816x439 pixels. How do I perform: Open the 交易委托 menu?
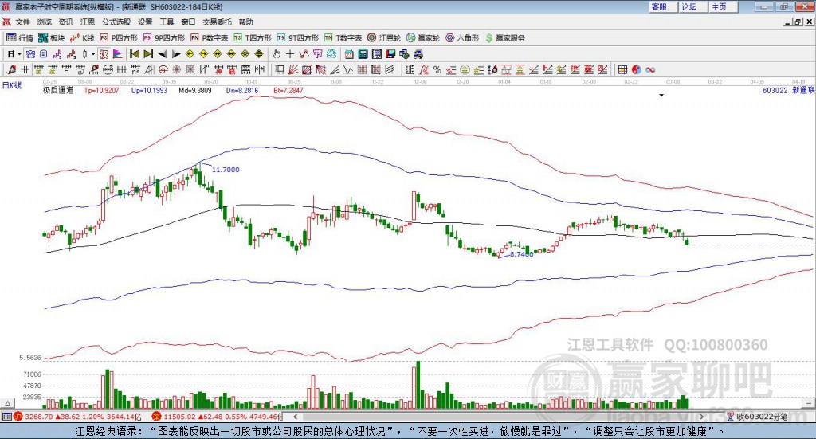(x=217, y=22)
